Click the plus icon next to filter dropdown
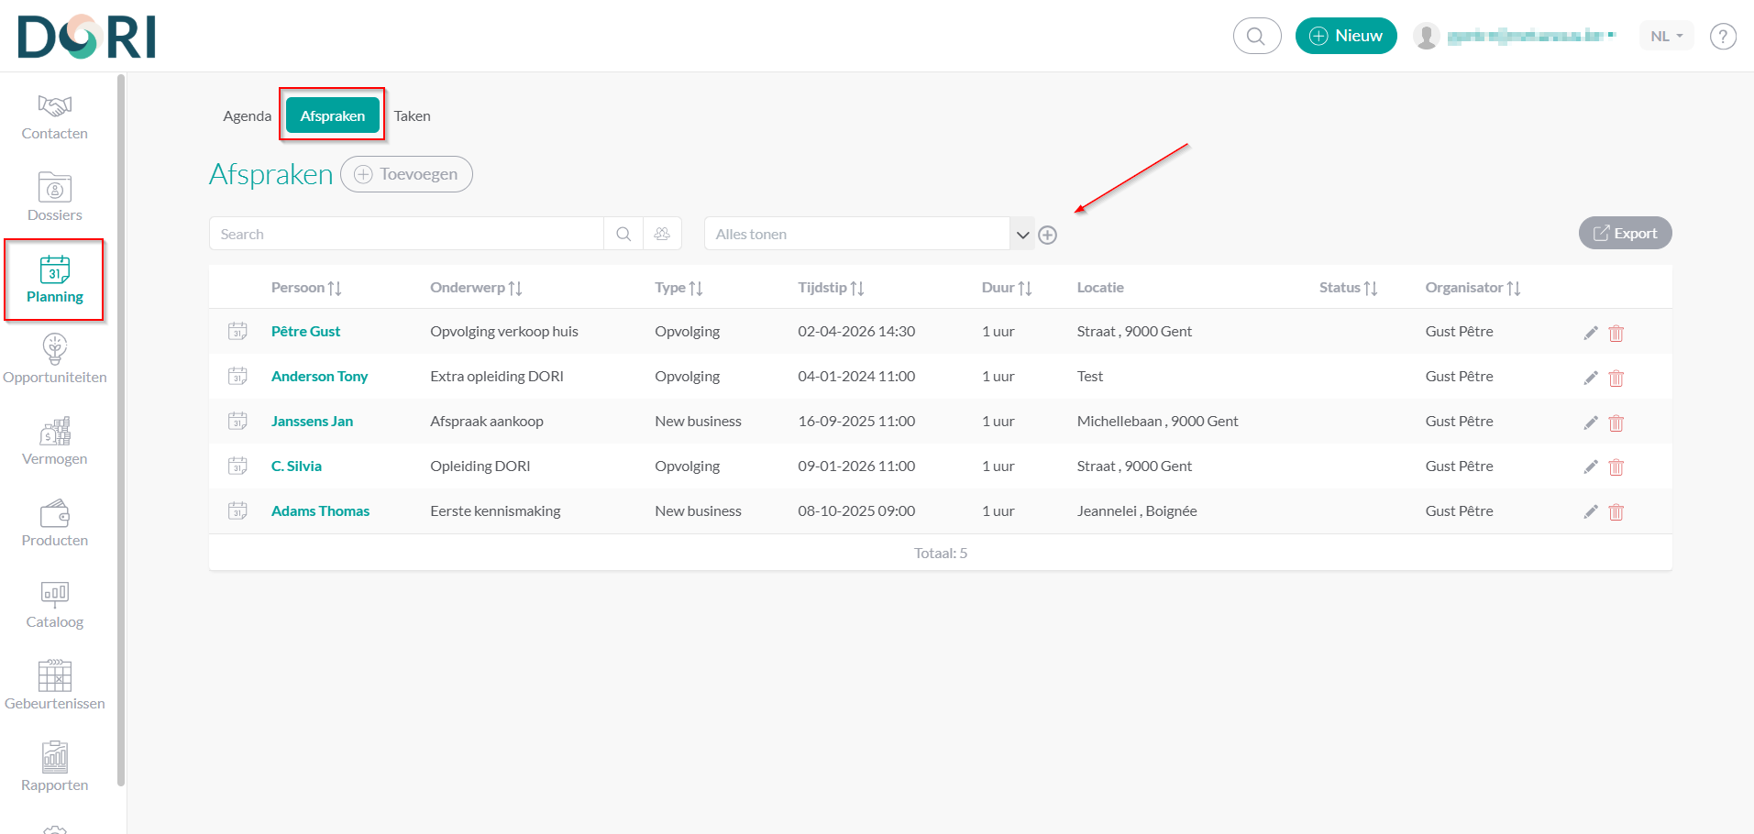The height and width of the screenshot is (834, 1754). coord(1047,236)
